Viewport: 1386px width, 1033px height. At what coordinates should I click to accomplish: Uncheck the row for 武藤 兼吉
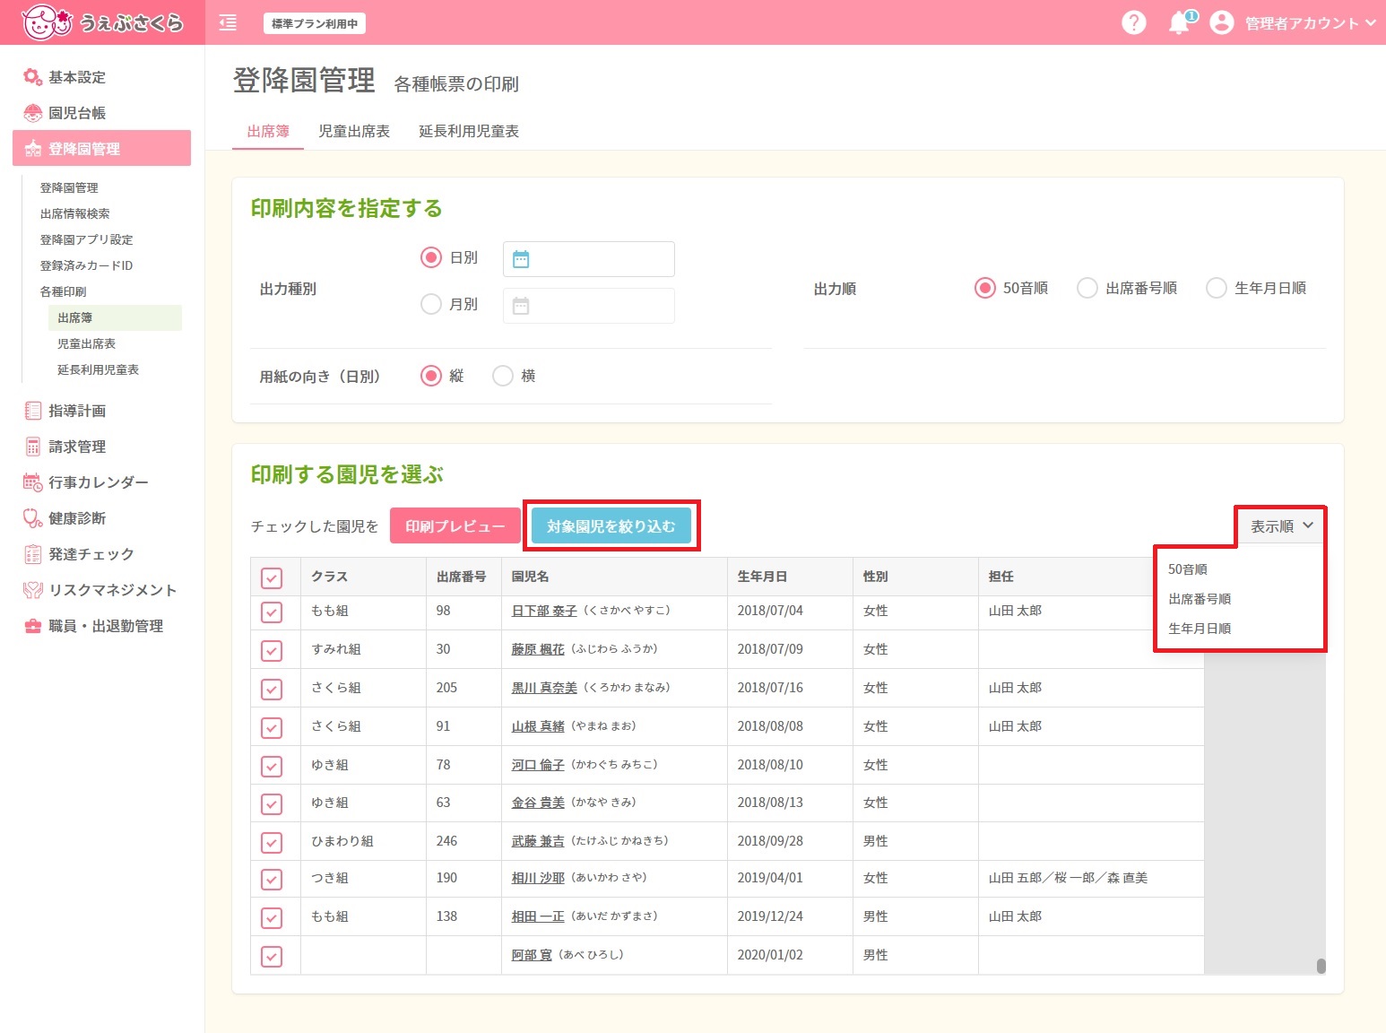(x=272, y=842)
